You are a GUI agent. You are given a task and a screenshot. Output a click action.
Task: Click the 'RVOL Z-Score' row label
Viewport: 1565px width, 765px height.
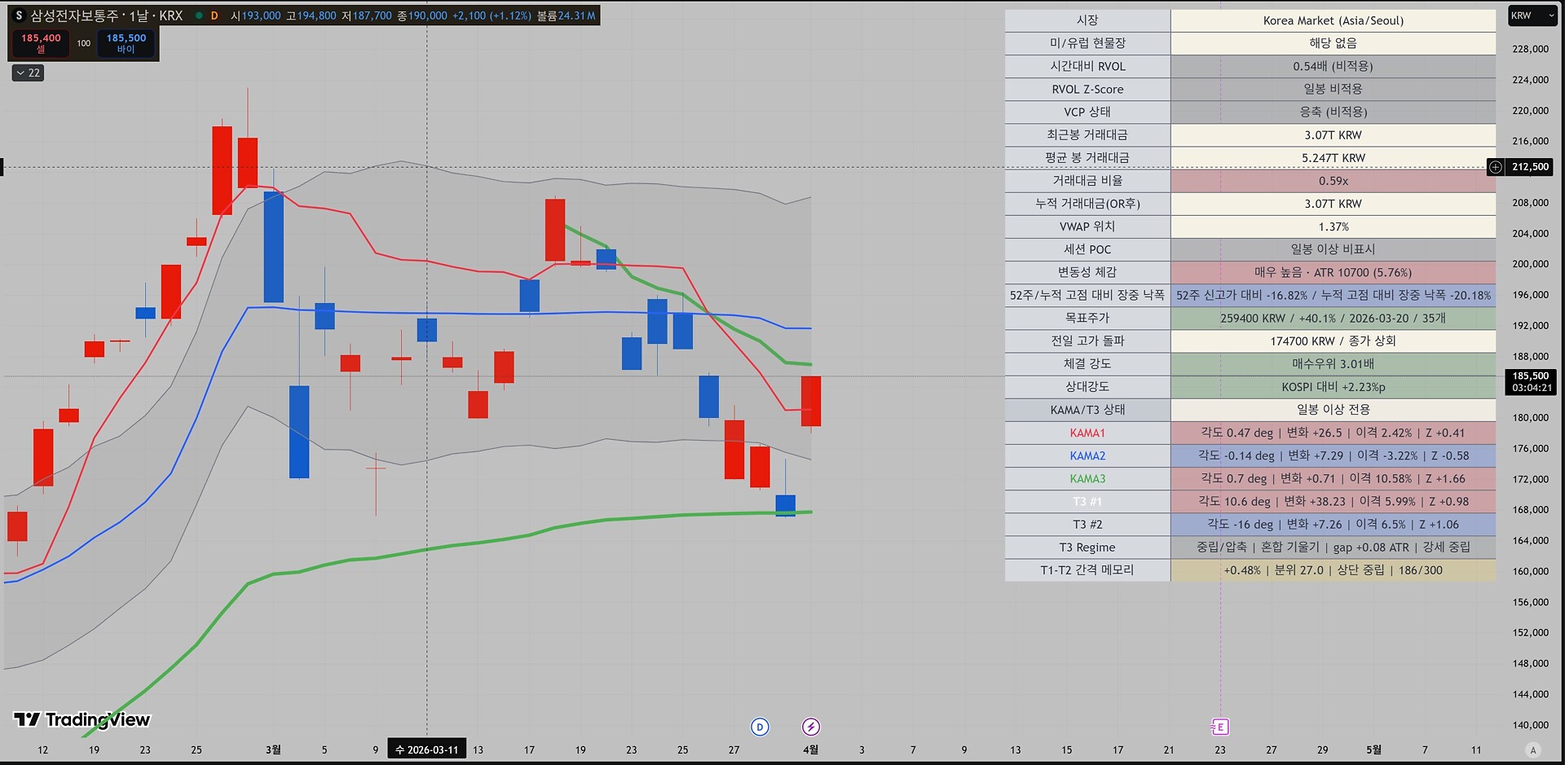1087,89
